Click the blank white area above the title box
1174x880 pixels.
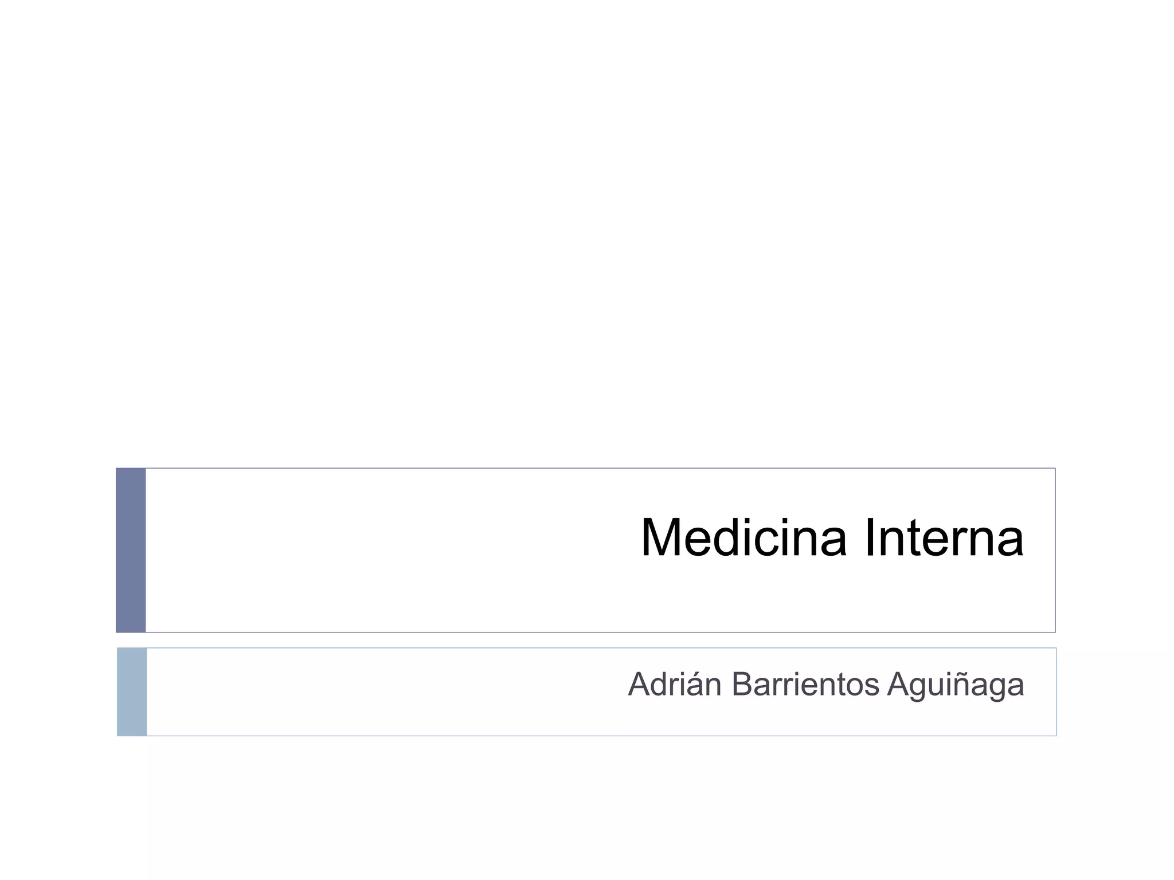click(x=587, y=229)
